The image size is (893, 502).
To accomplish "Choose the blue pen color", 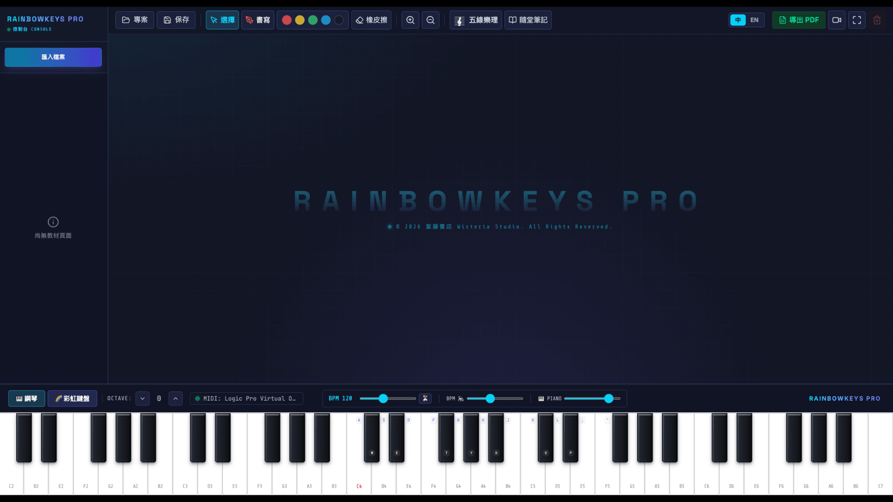I will tap(326, 20).
